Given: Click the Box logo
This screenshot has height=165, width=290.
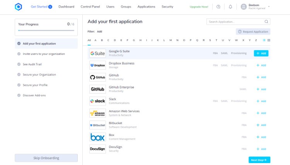Looking at the screenshot, I should tap(97, 137).
